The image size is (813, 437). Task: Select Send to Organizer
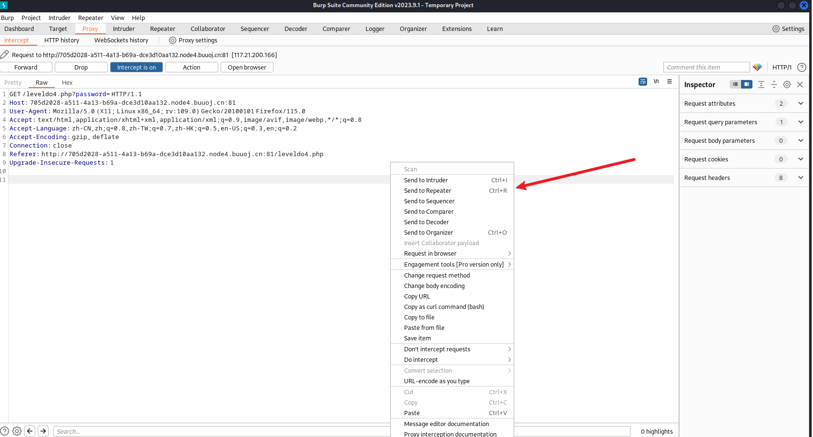(452, 232)
